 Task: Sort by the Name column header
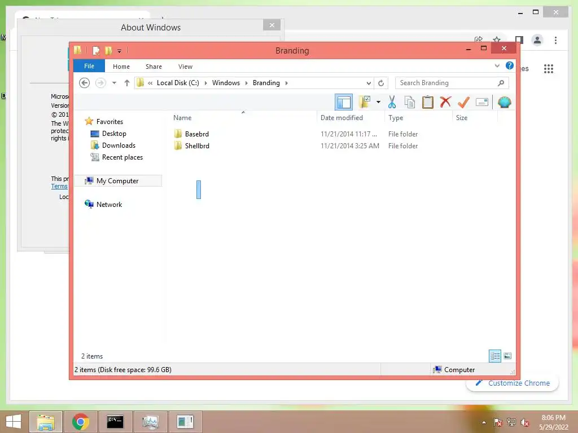pos(182,118)
